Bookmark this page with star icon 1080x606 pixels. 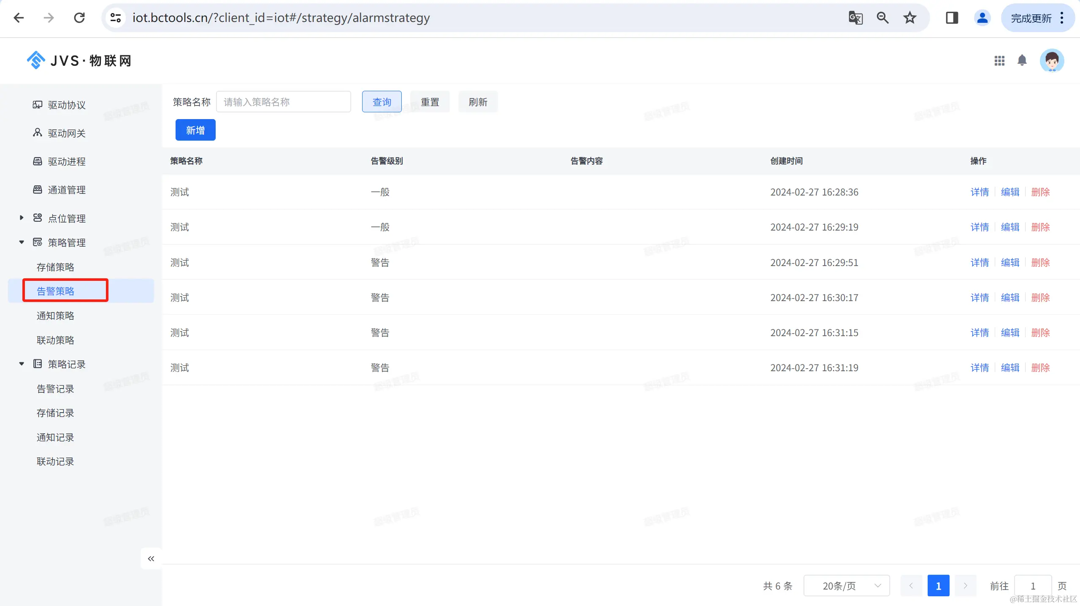(909, 18)
